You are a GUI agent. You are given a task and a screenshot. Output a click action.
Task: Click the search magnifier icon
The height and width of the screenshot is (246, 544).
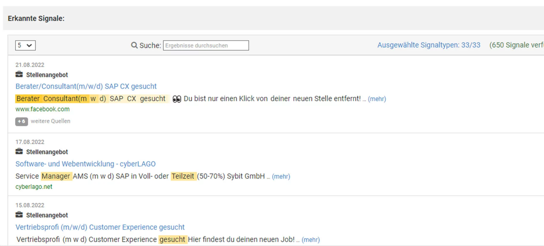134,45
